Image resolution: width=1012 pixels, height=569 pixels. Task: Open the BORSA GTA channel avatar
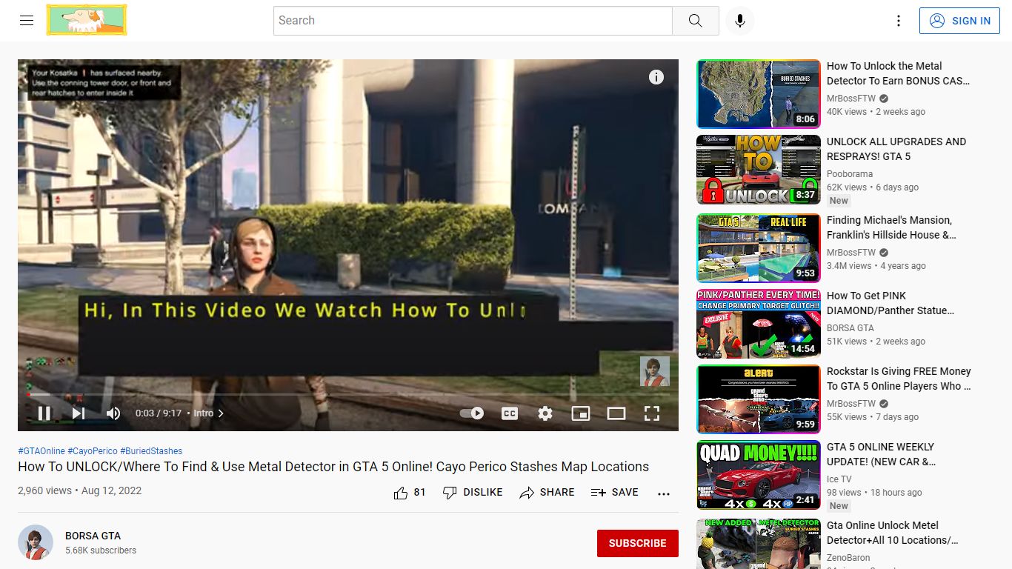pos(36,542)
